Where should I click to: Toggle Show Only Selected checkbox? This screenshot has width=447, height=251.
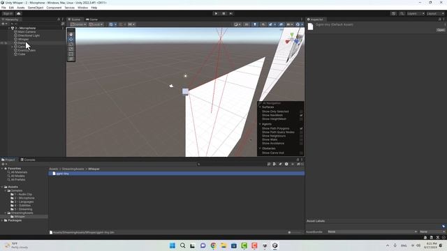click(301, 112)
